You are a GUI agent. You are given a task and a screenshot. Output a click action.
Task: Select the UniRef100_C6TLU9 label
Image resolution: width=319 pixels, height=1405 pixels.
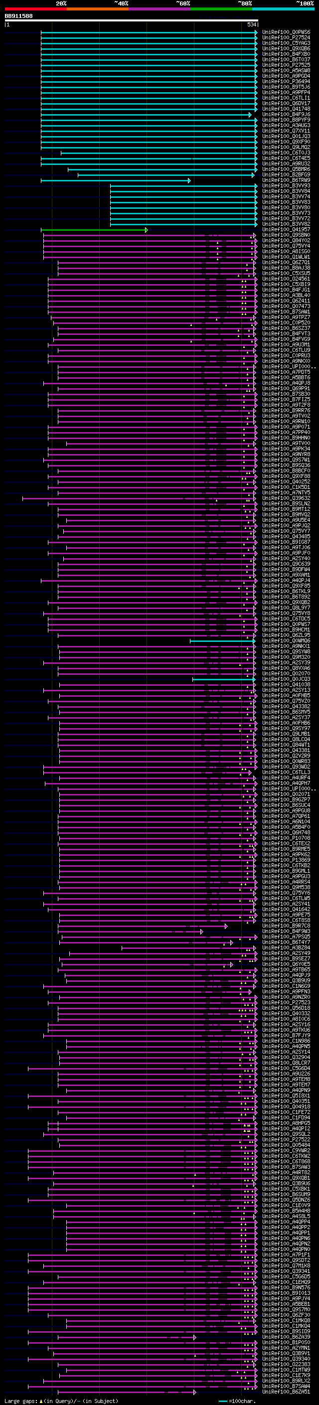[286, 350]
